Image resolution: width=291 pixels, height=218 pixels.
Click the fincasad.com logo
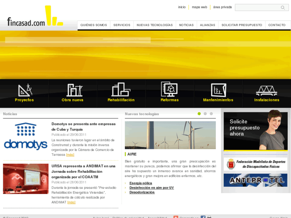35,16
